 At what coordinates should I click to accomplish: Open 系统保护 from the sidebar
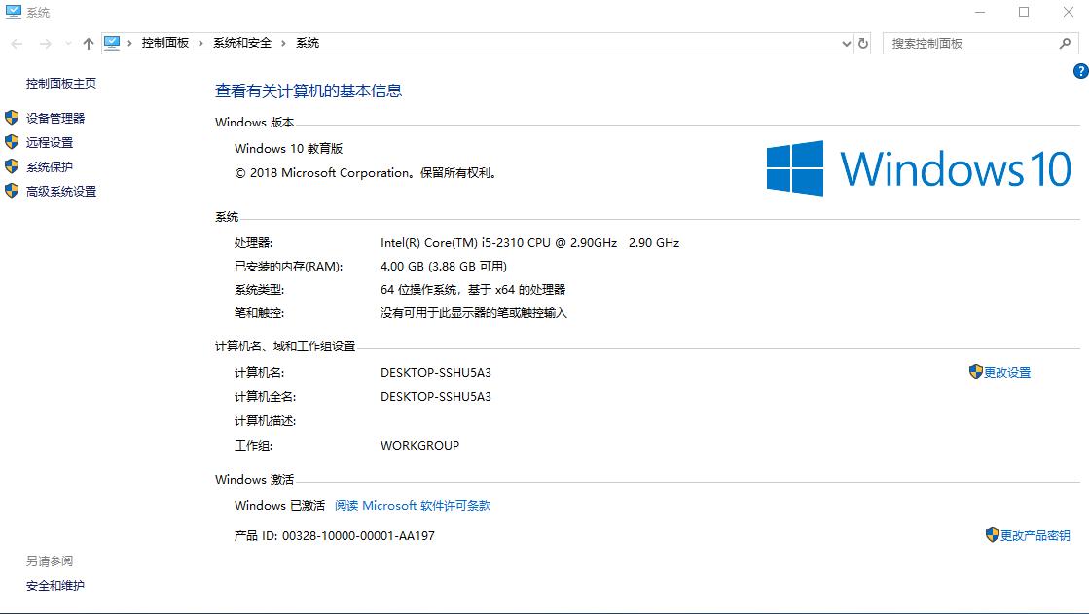coord(50,166)
